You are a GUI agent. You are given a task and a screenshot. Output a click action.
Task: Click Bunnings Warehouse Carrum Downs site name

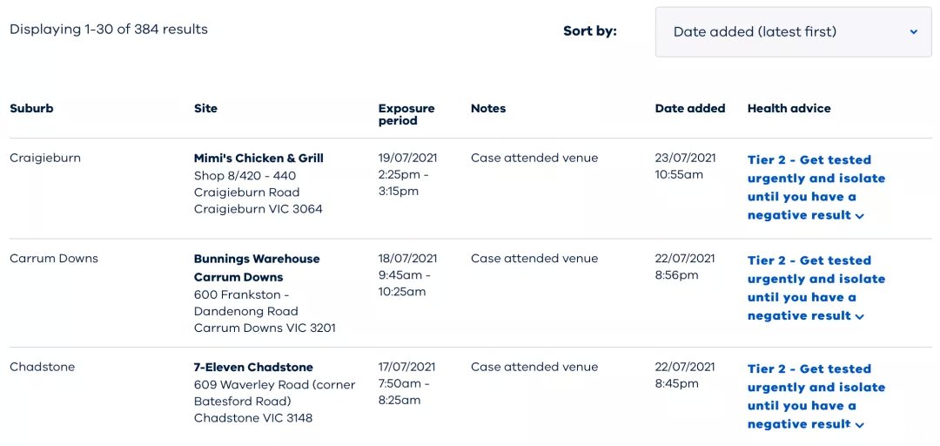pyautogui.click(x=257, y=268)
